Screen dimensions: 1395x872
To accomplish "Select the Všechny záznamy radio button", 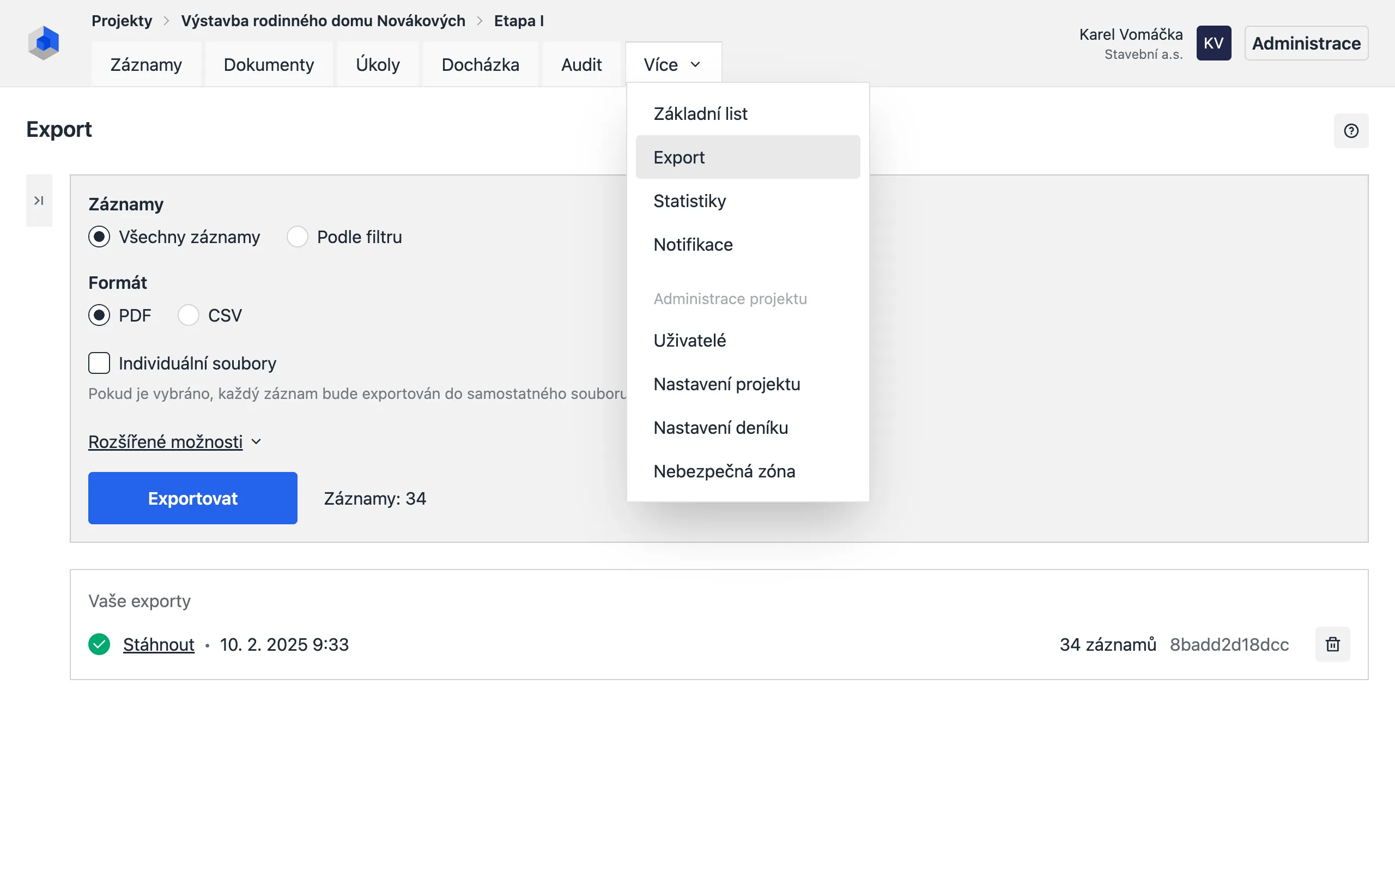I will pyautogui.click(x=99, y=237).
